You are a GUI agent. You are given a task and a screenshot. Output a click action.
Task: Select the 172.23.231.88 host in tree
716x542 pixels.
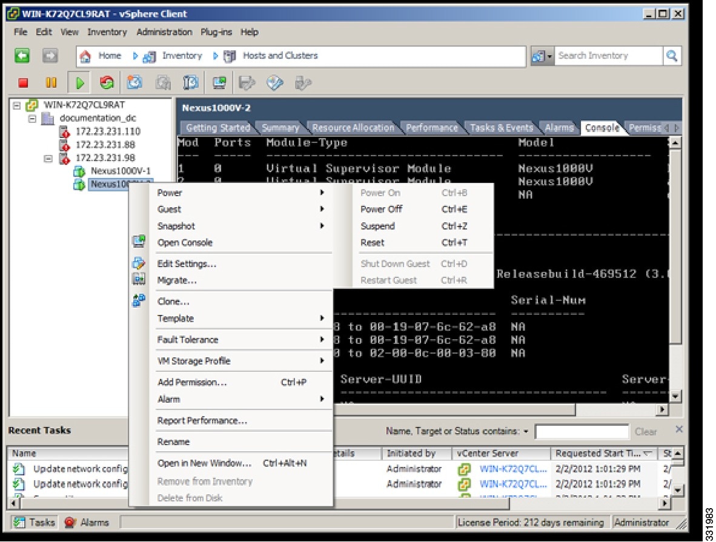click(105, 145)
